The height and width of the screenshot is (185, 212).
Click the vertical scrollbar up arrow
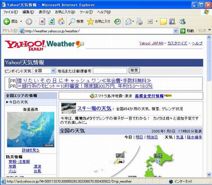[209, 37]
